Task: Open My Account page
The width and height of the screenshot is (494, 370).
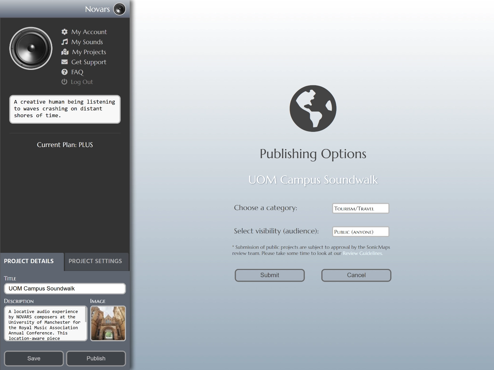Action: 89,32
